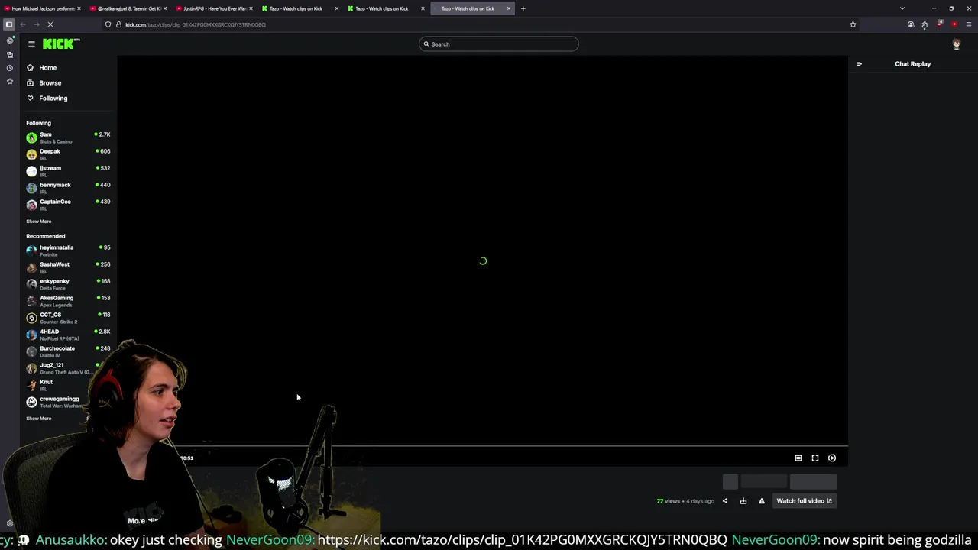Image resolution: width=978 pixels, height=550 pixels.
Task: Open recommended channel heyimnatalia
Action: point(68,251)
